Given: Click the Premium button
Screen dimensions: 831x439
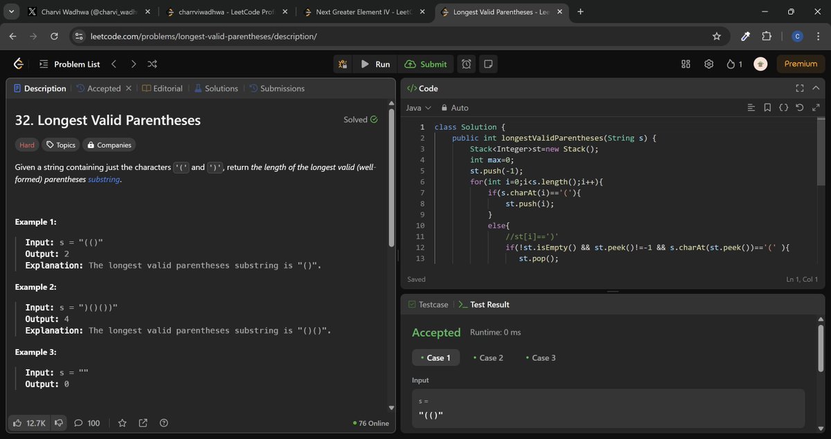Looking at the screenshot, I should [801, 64].
